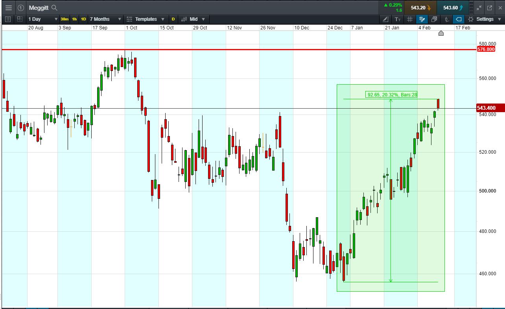The image size is (505, 309).
Task: Click the candlestick order marker icon
Action: pyautogui.click(x=446, y=19)
